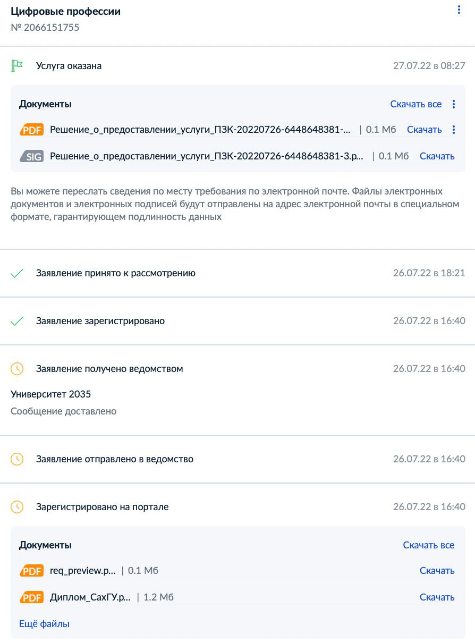
Task: Download the SIG signature file via Скачать
Action: click(437, 156)
